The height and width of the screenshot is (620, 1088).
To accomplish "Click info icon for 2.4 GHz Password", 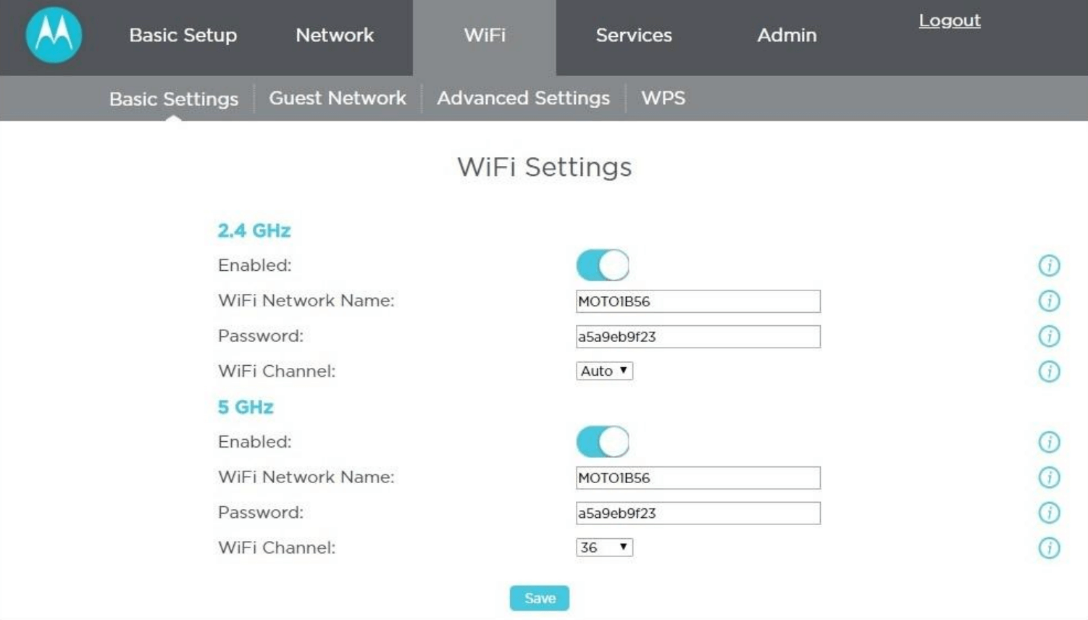I will [1049, 336].
